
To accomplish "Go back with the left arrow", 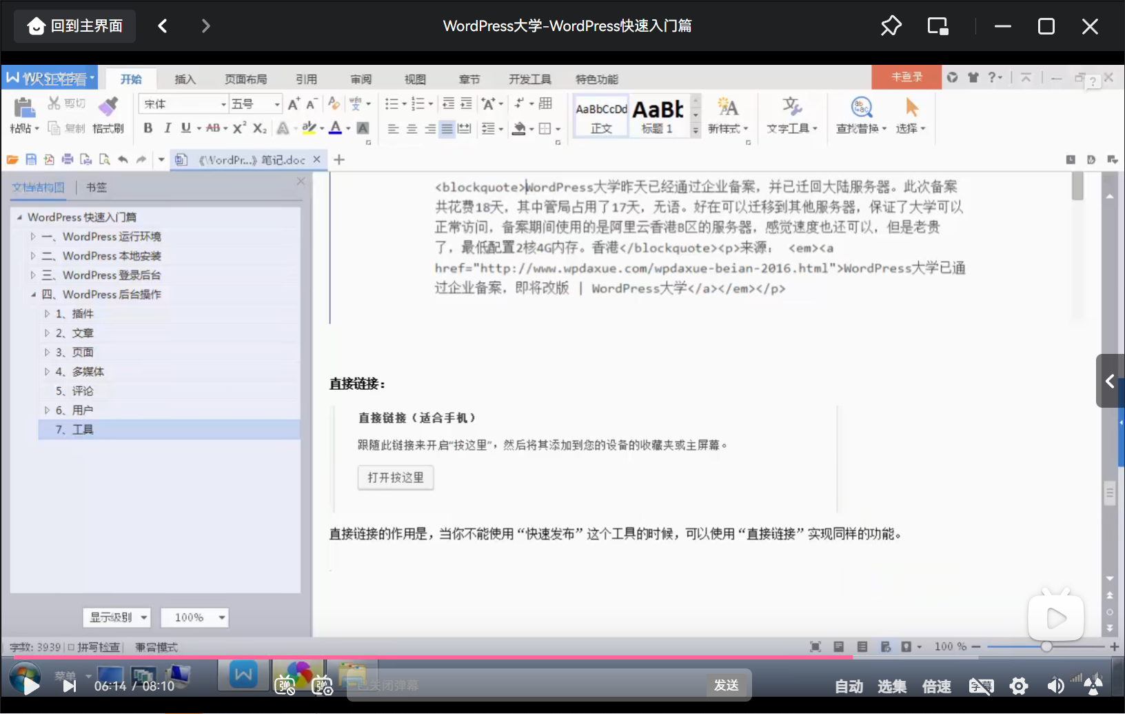I will [x=163, y=26].
